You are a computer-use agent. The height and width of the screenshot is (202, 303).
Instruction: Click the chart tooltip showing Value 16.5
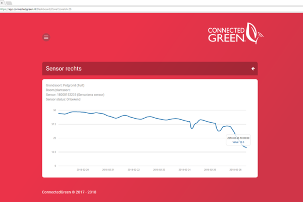pyautogui.click(x=238, y=140)
